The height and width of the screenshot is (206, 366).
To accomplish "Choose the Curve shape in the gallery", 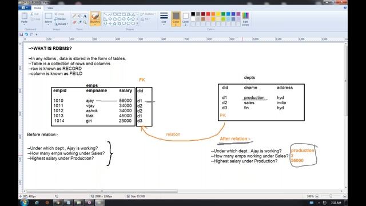I will tap(110, 14).
